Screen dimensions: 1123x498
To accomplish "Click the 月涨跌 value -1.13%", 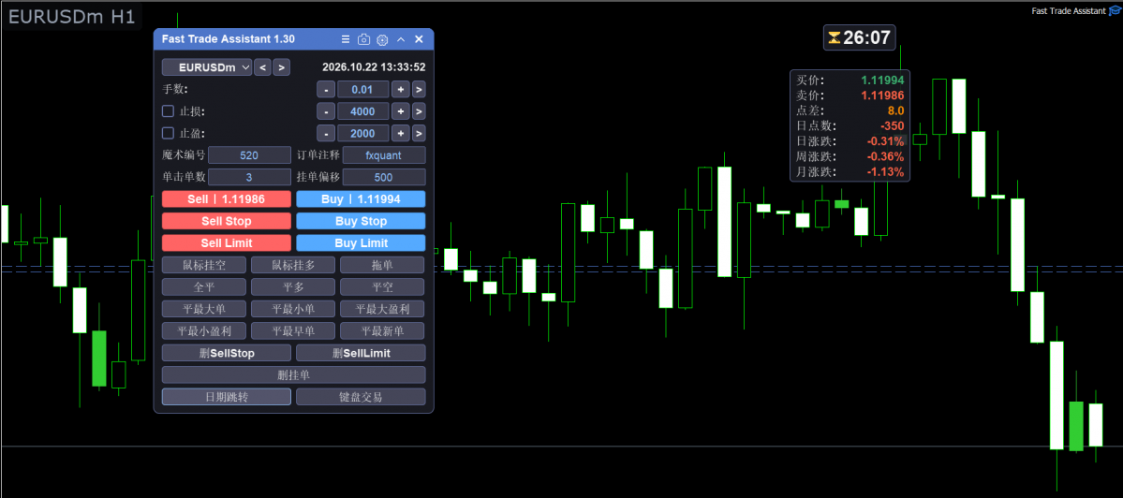I will point(885,171).
